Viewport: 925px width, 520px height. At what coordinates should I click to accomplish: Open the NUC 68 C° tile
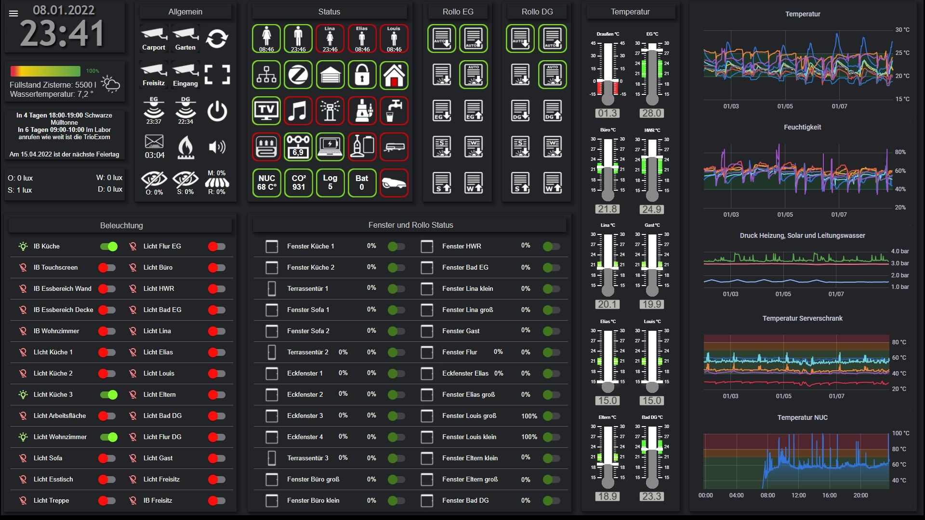click(x=266, y=183)
